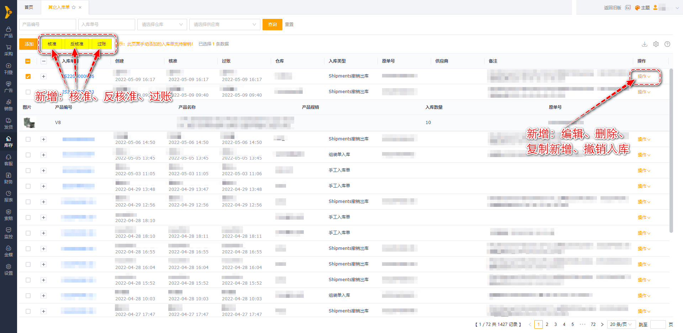Image resolution: width=683 pixels, height=333 pixels.
Task: Switch to the 首页 home tab
Action: tap(29, 7)
